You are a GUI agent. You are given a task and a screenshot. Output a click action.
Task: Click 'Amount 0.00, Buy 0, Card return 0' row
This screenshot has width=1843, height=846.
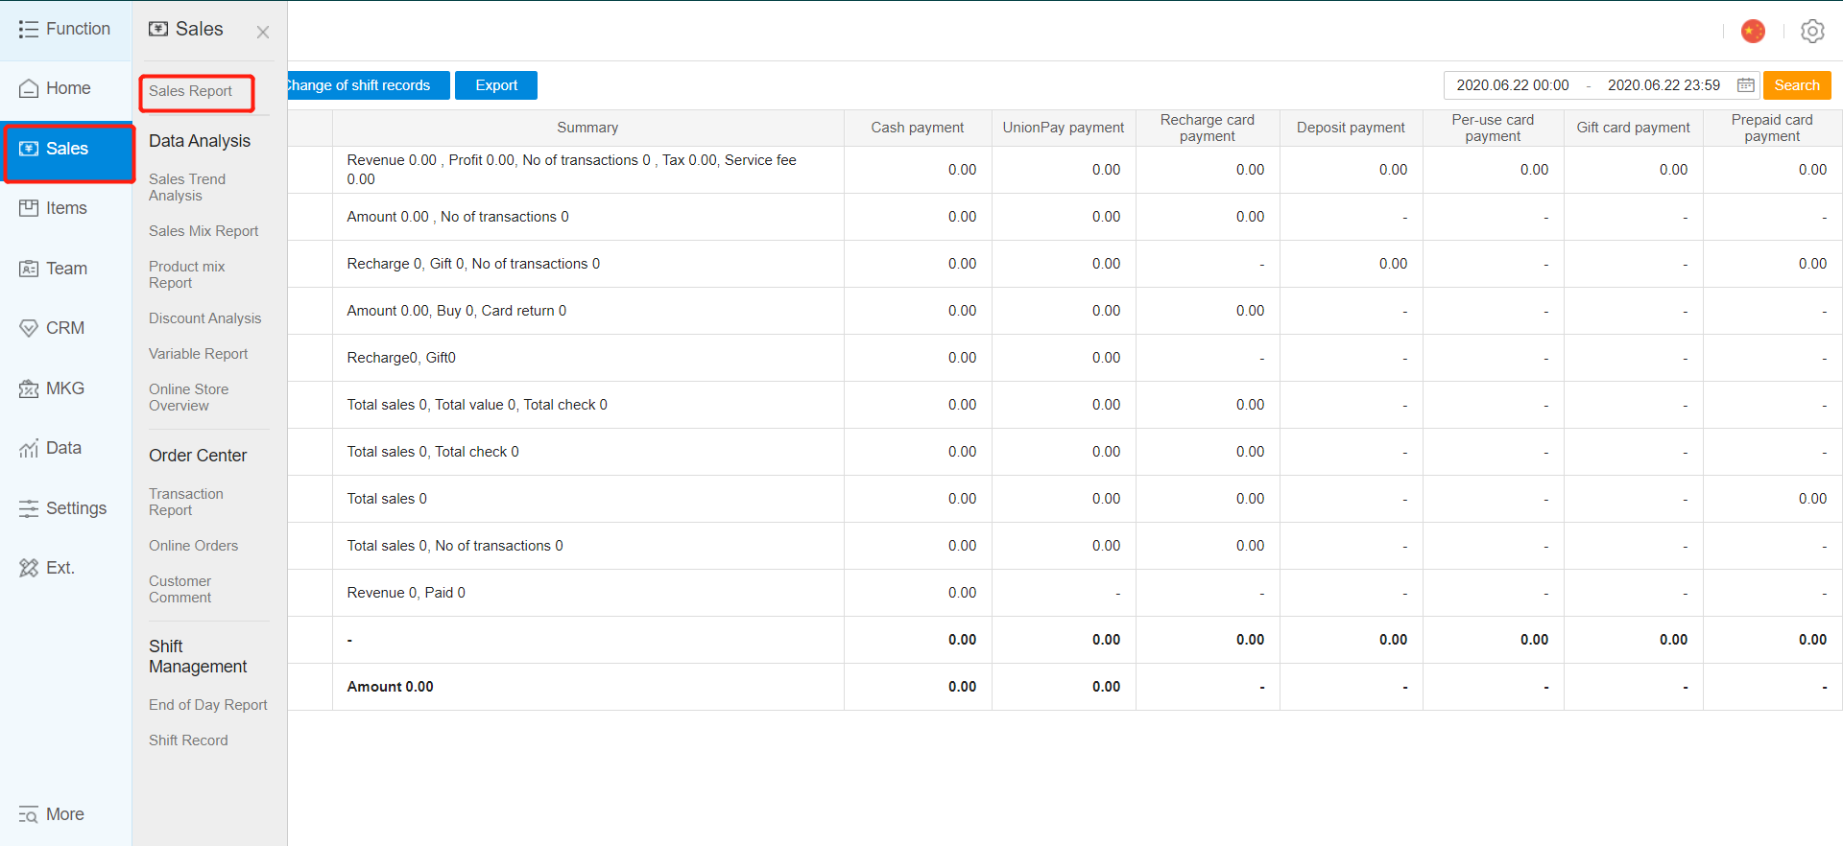pos(457,311)
